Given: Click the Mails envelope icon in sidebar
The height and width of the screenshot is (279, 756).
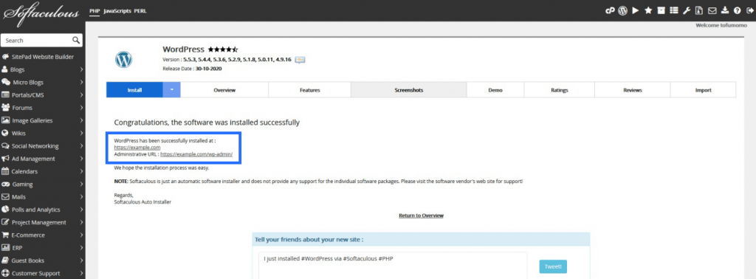Looking at the screenshot, I should [x=5, y=196].
